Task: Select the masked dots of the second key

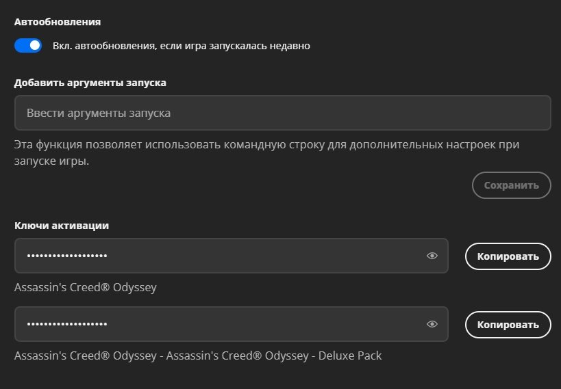Action: coord(67,324)
